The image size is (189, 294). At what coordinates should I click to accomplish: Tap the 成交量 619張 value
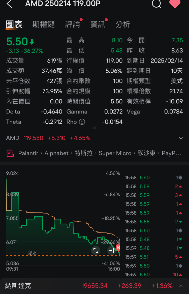54,61
